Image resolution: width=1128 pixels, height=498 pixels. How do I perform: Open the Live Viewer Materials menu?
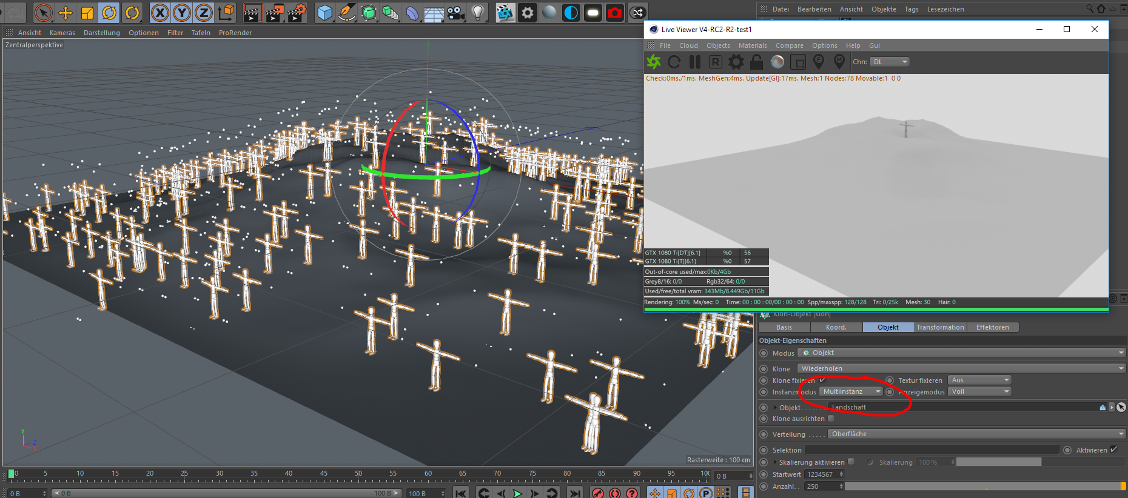(753, 45)
